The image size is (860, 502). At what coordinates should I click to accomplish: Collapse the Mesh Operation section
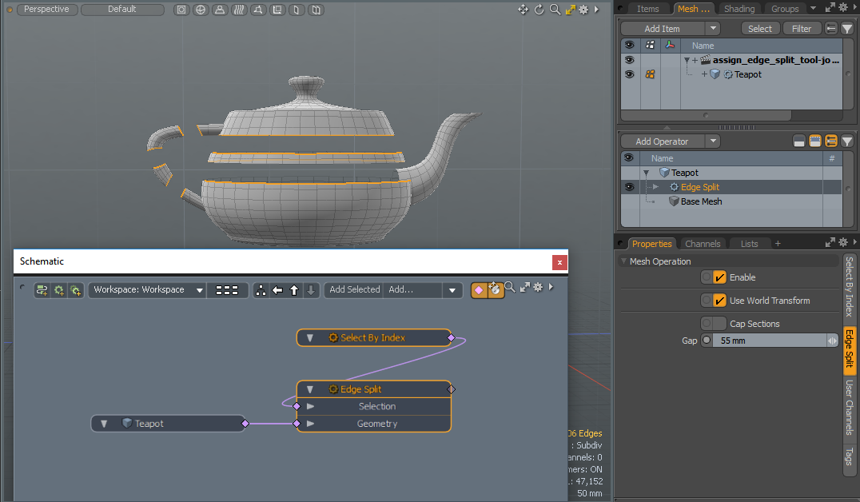[623, 261]
